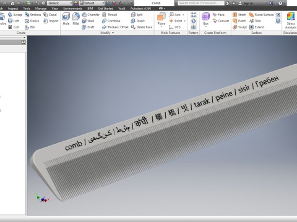Apply a Decal
This screenshot has width=297, height=222.
pos(50,15)
